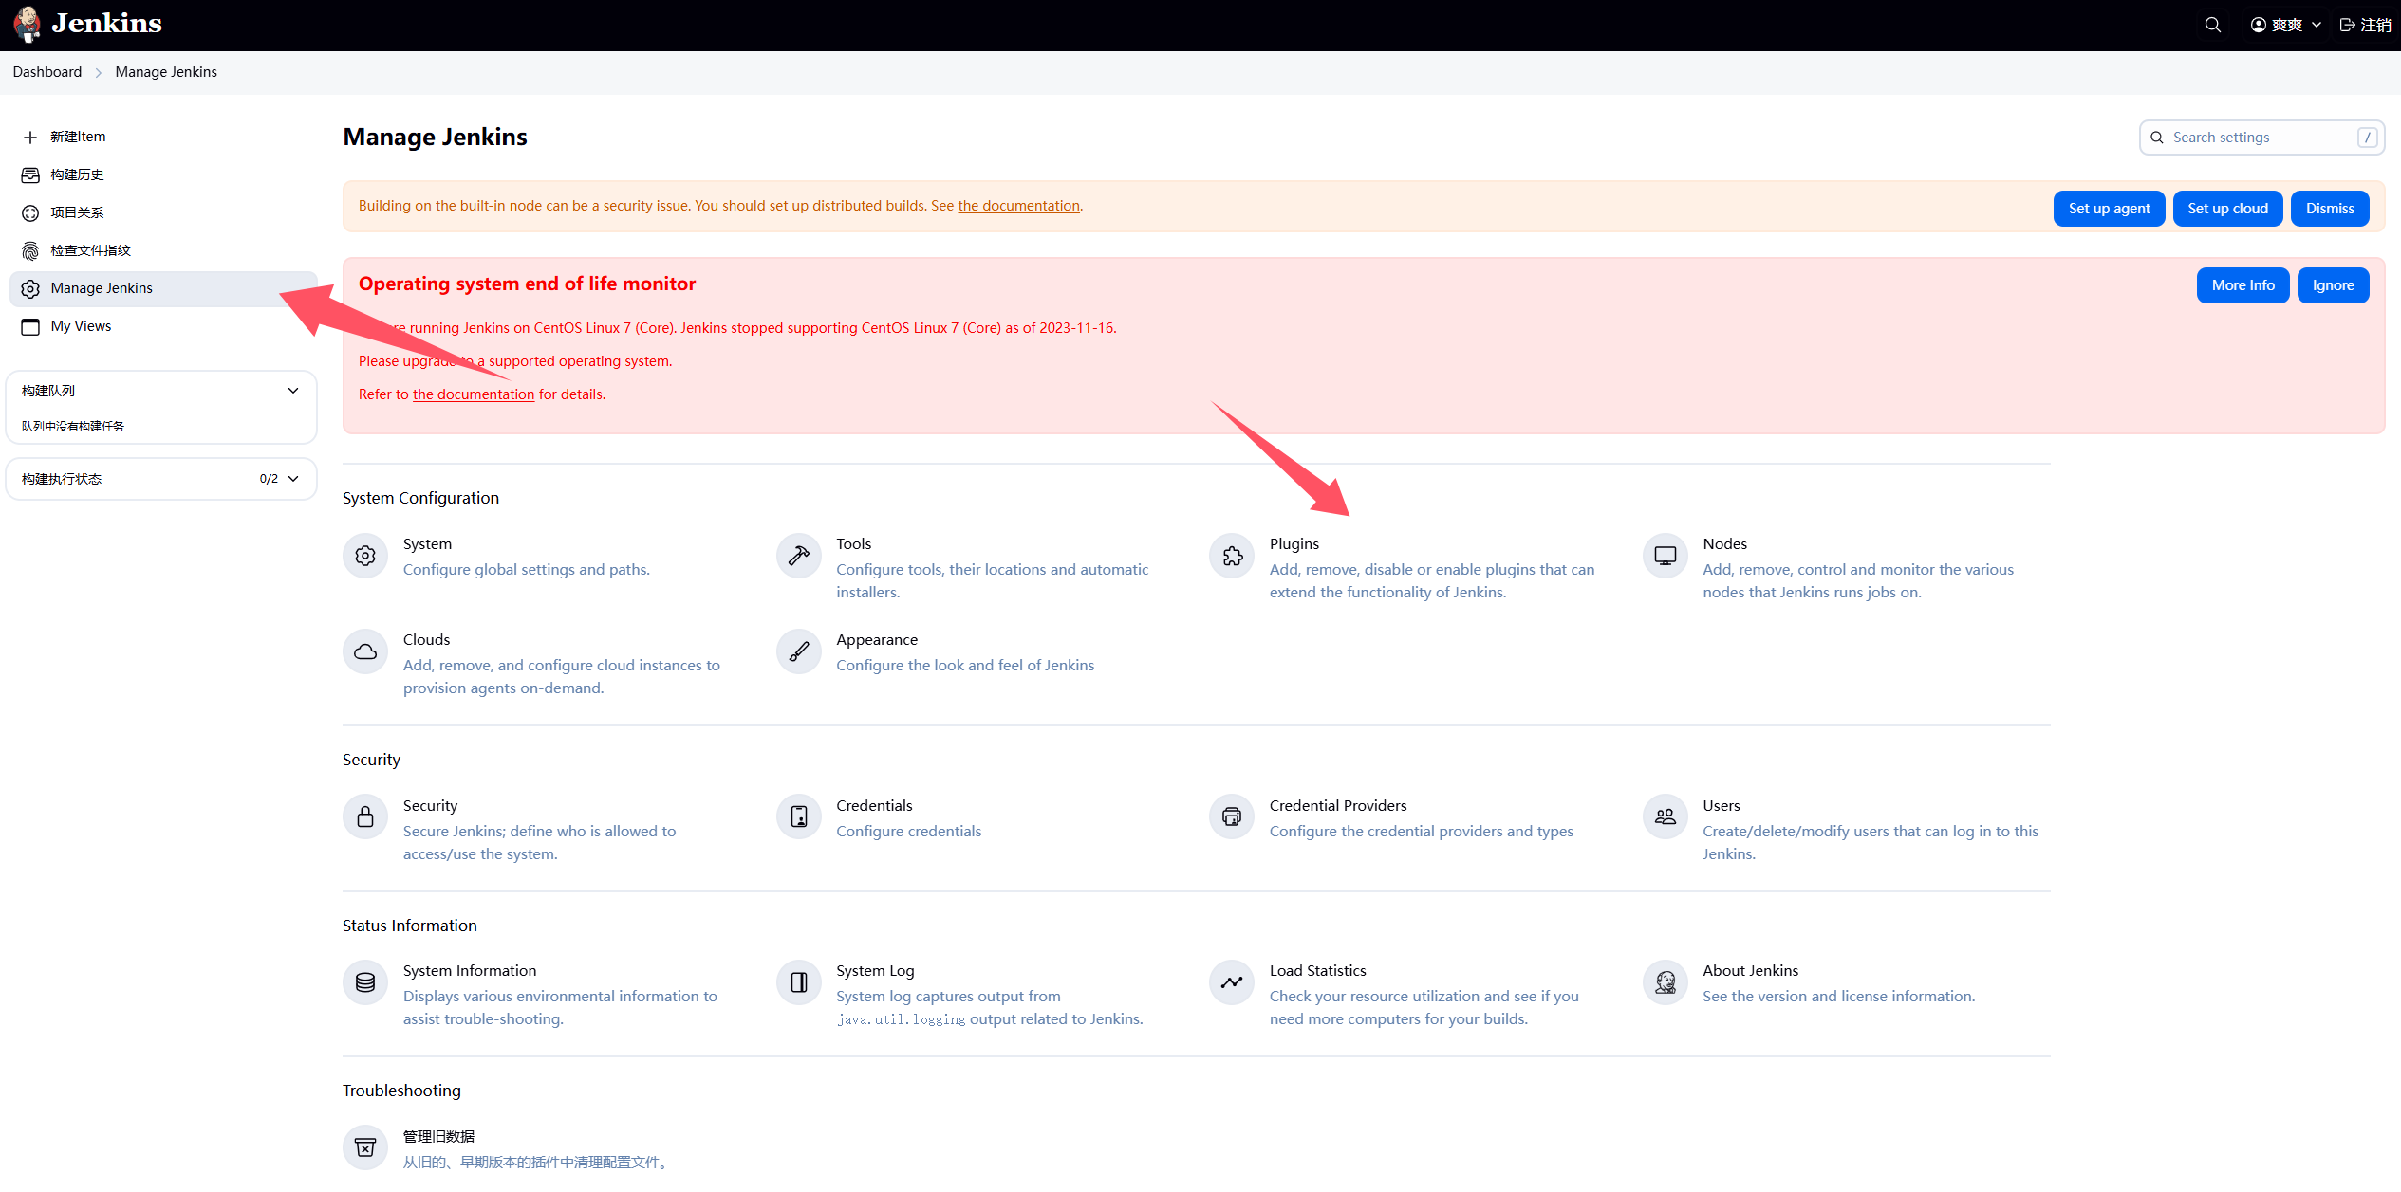Select 项目关系 sidebar entry
The image size is (2401, 1192).
161,212
